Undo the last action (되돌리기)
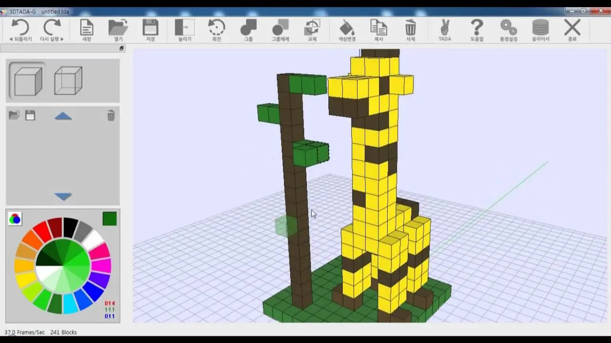Image resolution: width=611 pixels, height=343 pixels. point(21,30)
